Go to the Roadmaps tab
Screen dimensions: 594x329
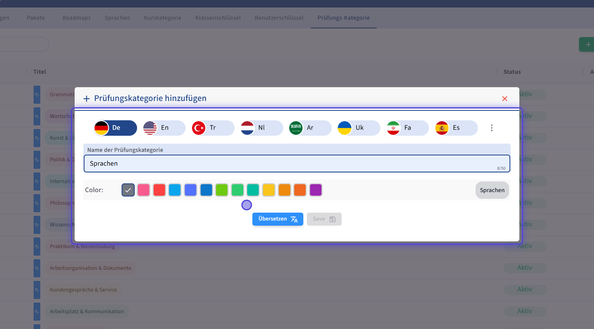pyautogui.click(x=77, y=18)
